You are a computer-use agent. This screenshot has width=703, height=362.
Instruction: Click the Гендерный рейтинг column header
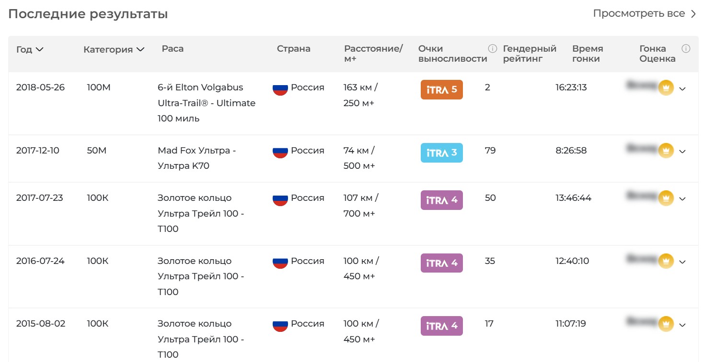(530, 54)
